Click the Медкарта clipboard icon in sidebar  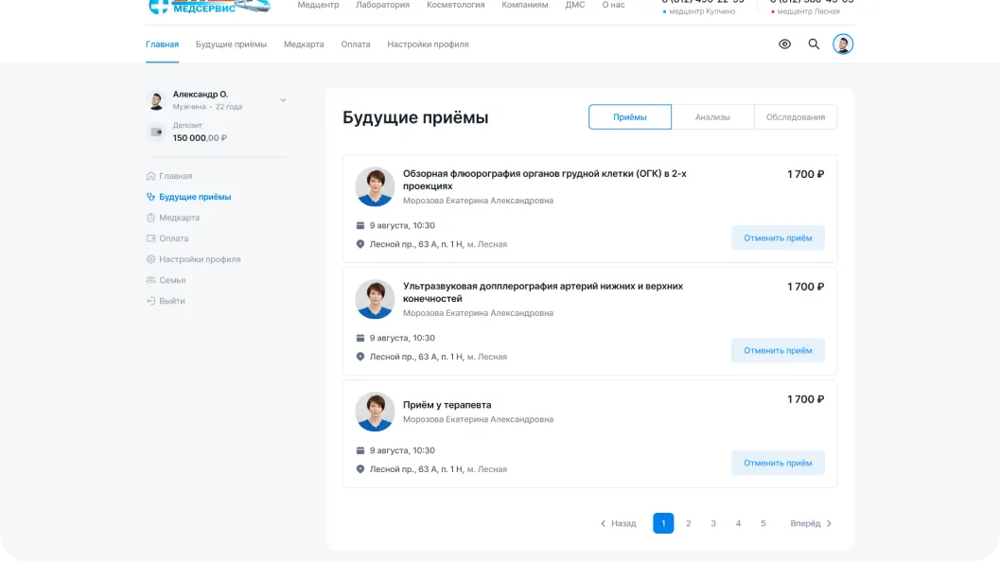coord(150,218)
